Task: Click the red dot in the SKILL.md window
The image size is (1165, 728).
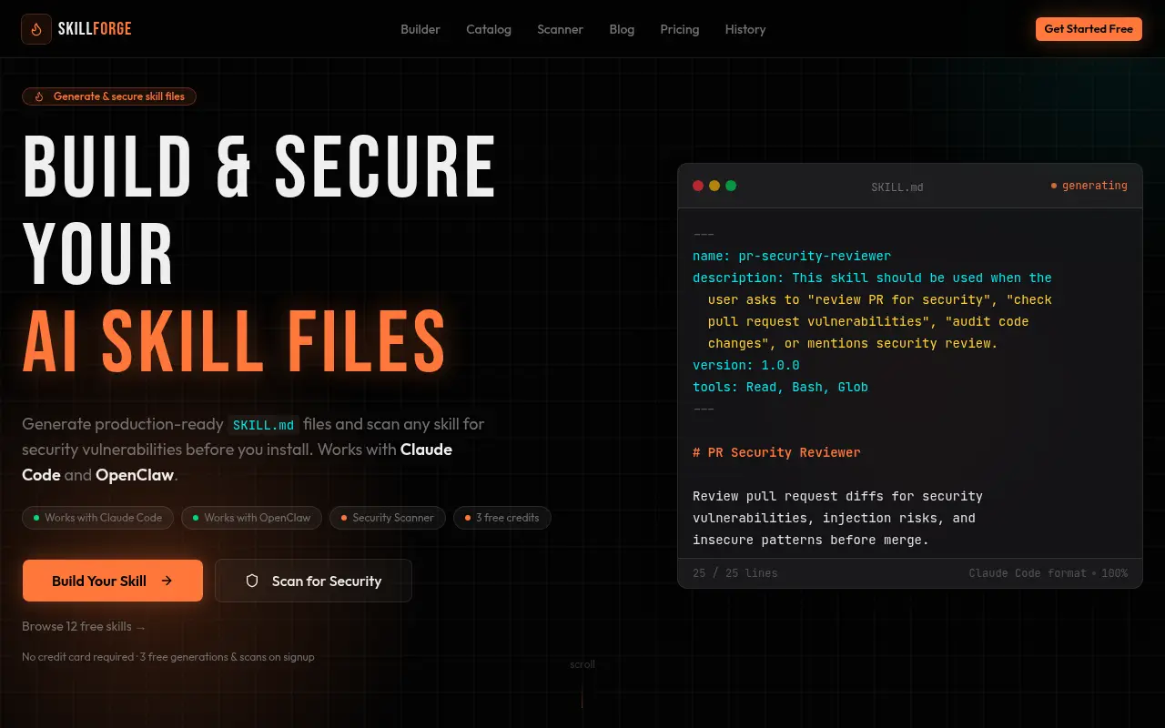Action: [x=698, y=186]
